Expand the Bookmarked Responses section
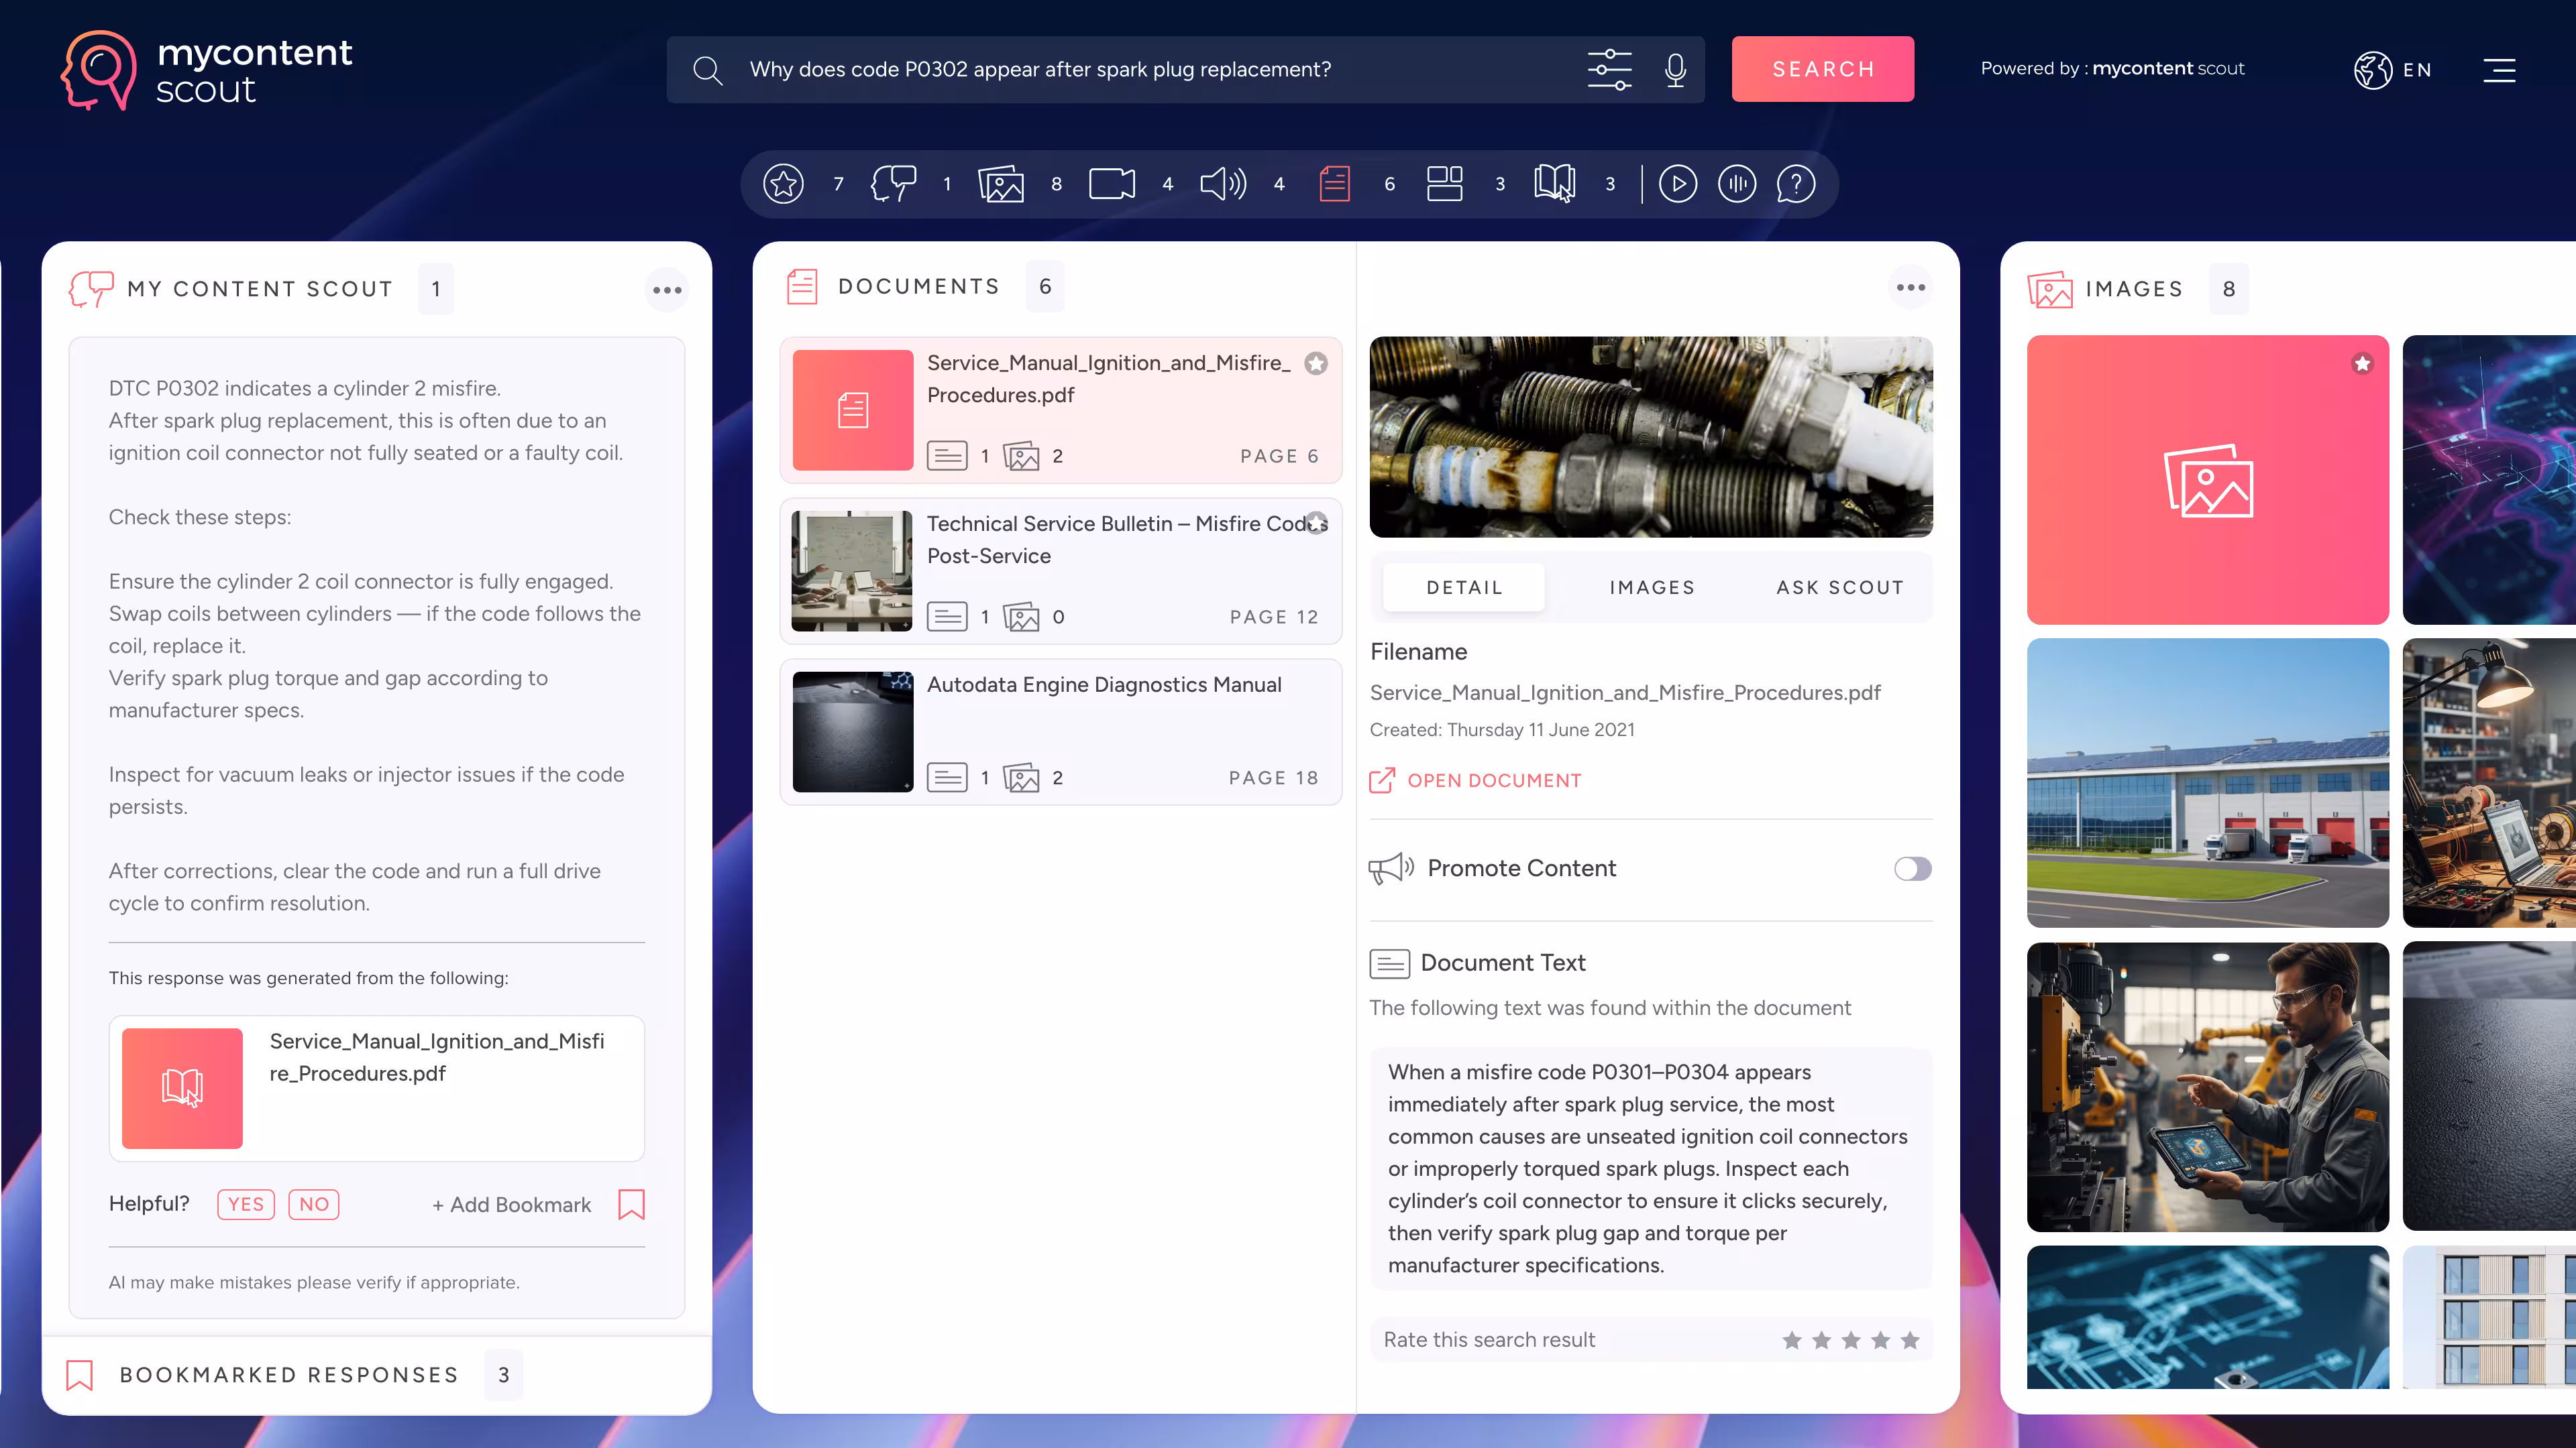Image resolution: width=2576 pixels, height=1448 pixels. pyautogui.click(x=290, y=1375)
